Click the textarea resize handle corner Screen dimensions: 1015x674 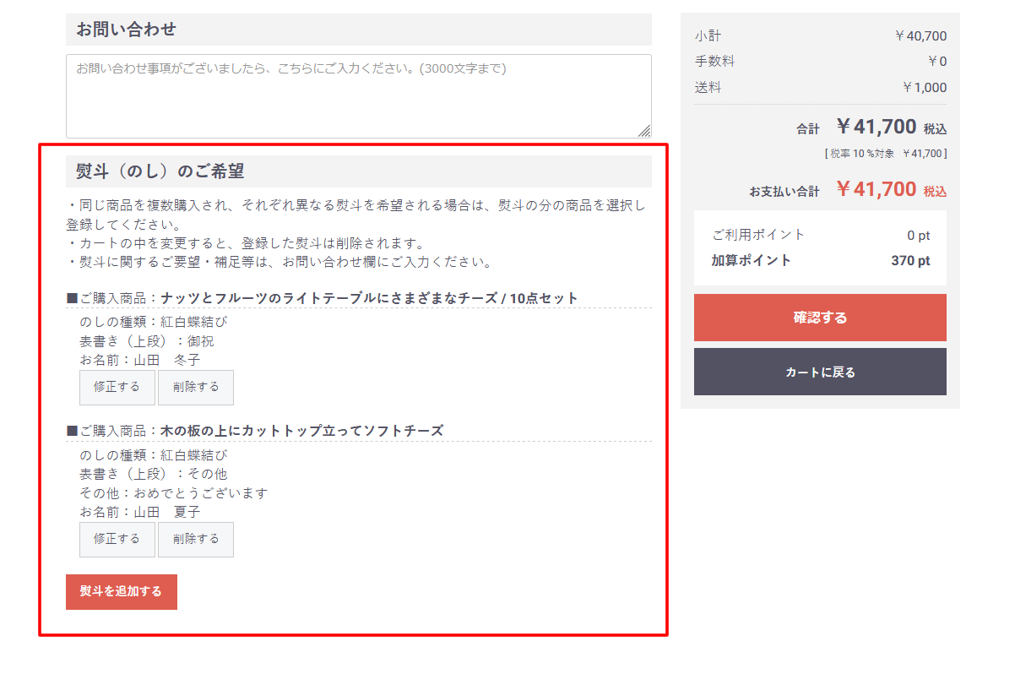(x=644, y=131)
